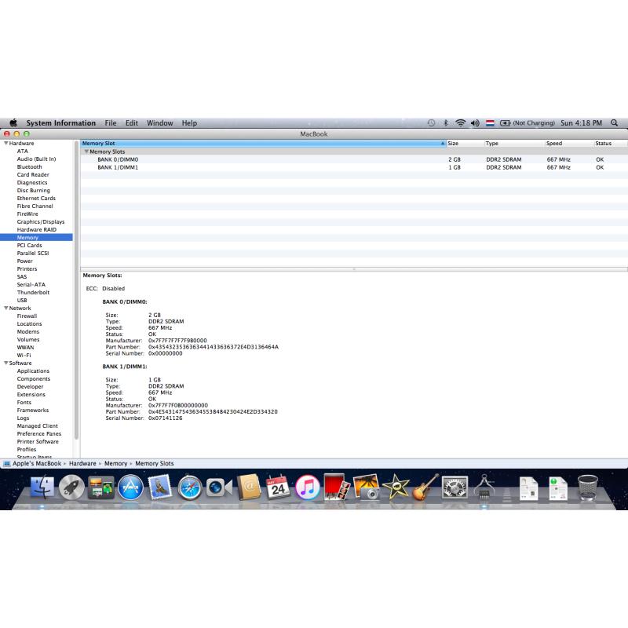Click System Information chip icon in Dock
The height and width of the screenshot is (628, 628).
[484, 487]
